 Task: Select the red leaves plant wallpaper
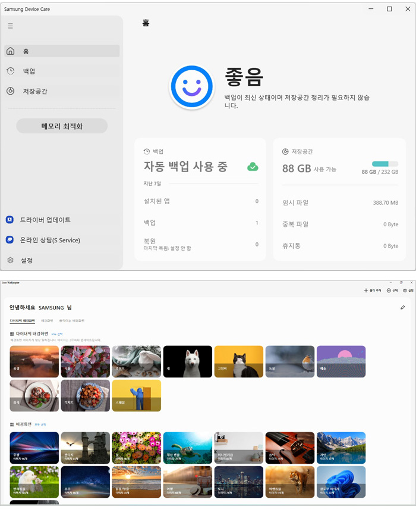(86, 361)
